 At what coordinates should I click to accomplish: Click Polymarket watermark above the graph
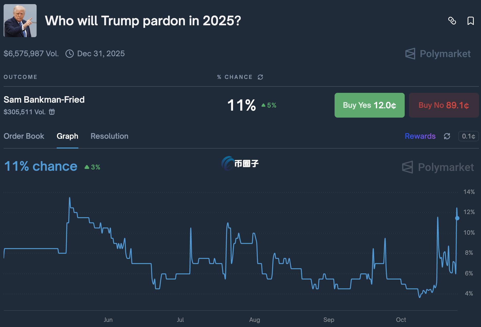tap(438, 167)
